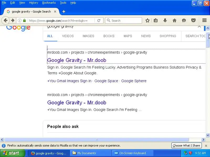This screenshot has width=210, height=157.
Task: Clear the Google search query X
Action: click(x=199, y=27)
